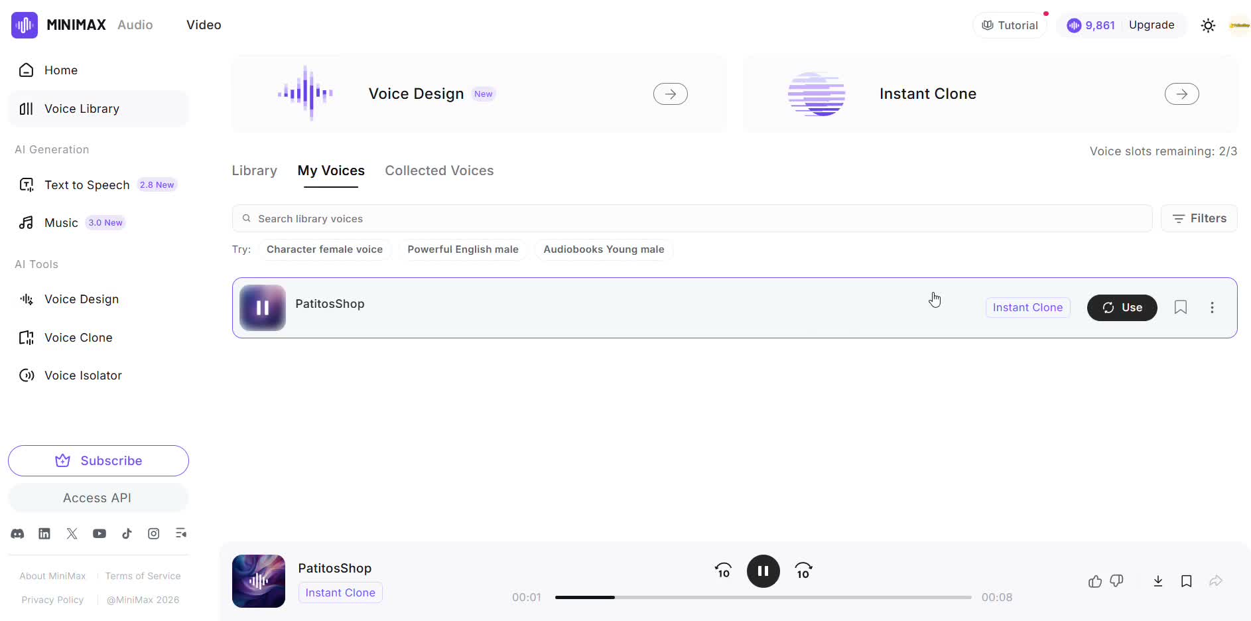This screenshot has width=1251, height=621.
Task: Open the Filters panel
Action: coord(1199,218)
